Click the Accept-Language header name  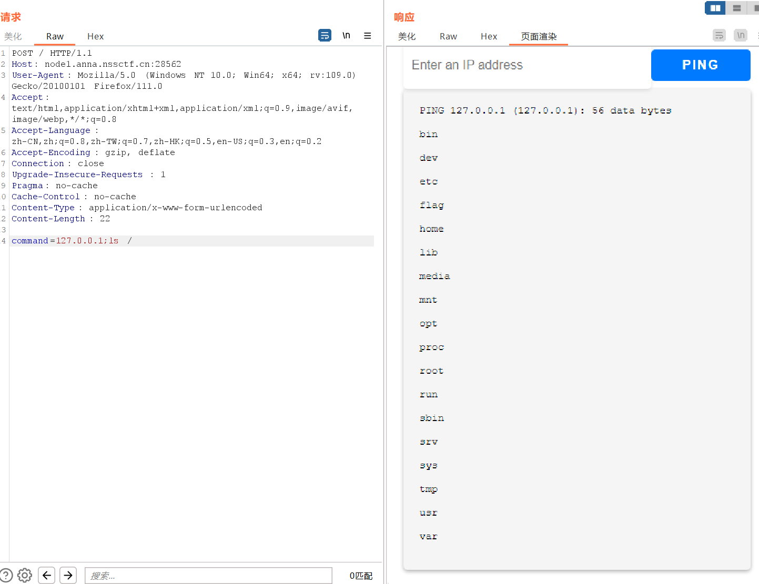[51, 130]
